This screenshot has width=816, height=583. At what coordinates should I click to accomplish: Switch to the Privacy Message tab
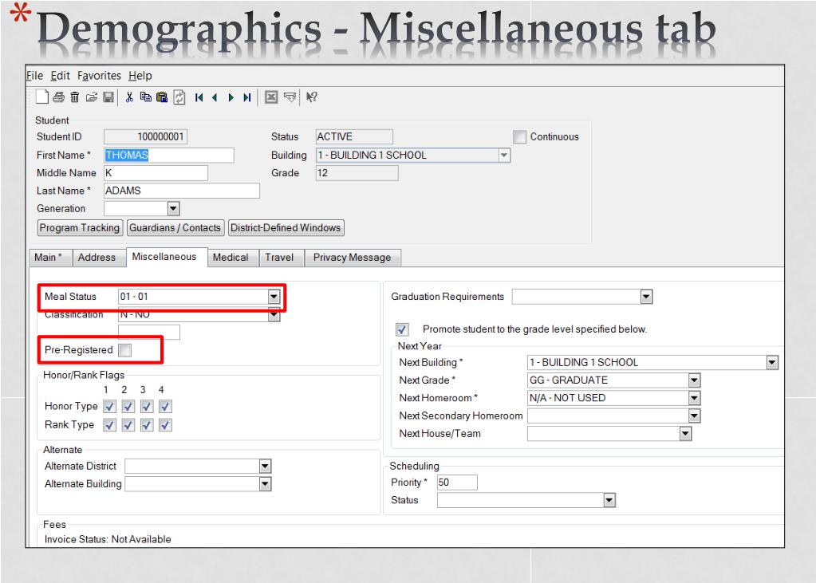353,258
